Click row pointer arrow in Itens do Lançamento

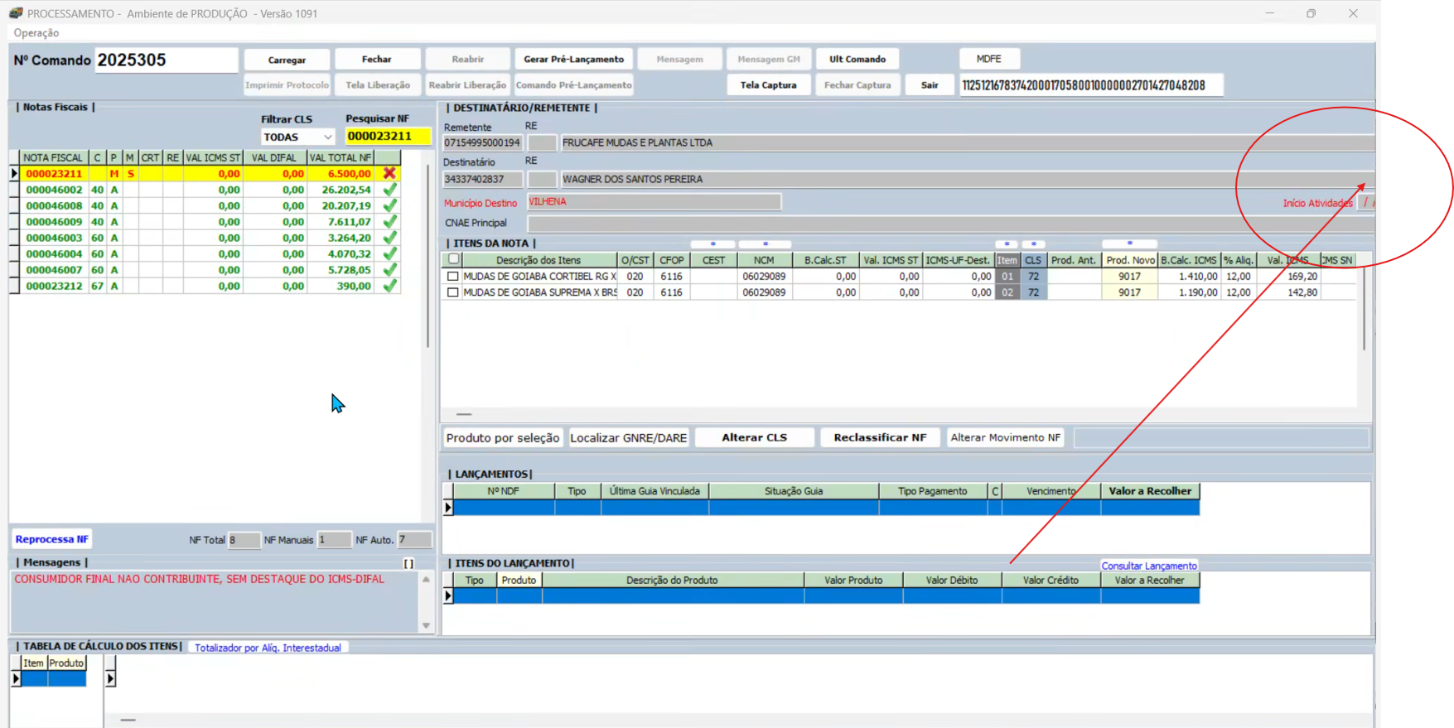click(448, 596)
